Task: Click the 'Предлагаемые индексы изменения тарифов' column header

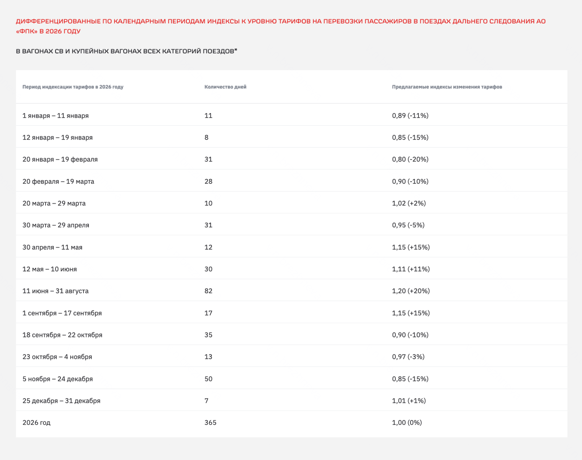Action: coord(447,87)
